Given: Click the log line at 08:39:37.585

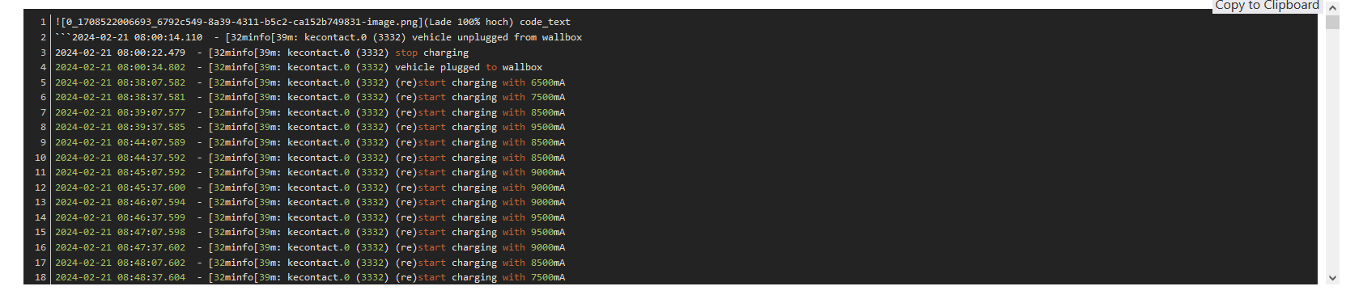Looking at the screenshot, I should [310, 127].
